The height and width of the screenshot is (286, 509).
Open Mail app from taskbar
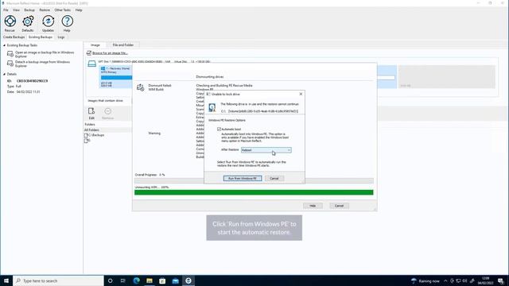(175, 280)
